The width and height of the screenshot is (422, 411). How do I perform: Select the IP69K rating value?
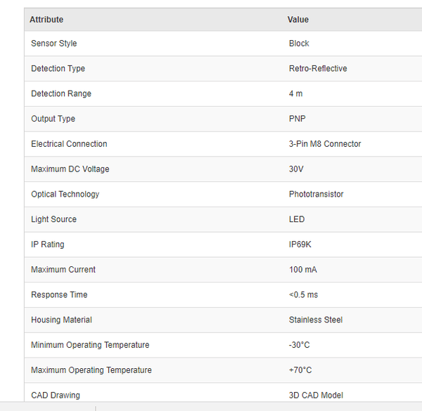pos(300,244)
